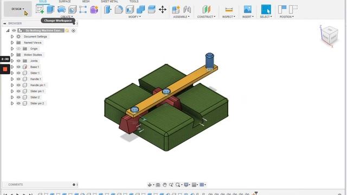Click the Insert Decal image icon
347x195 pixels.
(x=248, y=10)
